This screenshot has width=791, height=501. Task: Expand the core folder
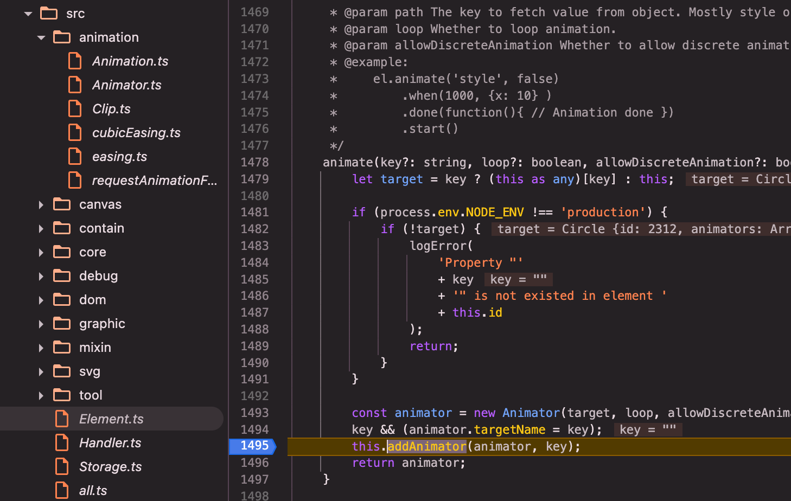41,252
